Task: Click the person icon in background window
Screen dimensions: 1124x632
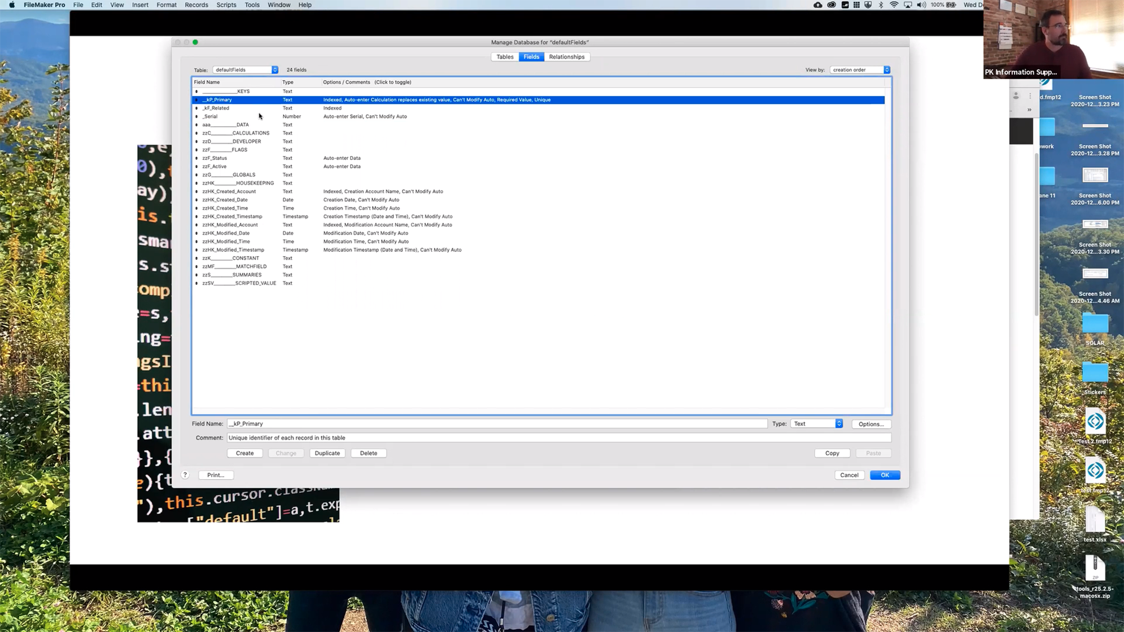Action: [1016, 96]
